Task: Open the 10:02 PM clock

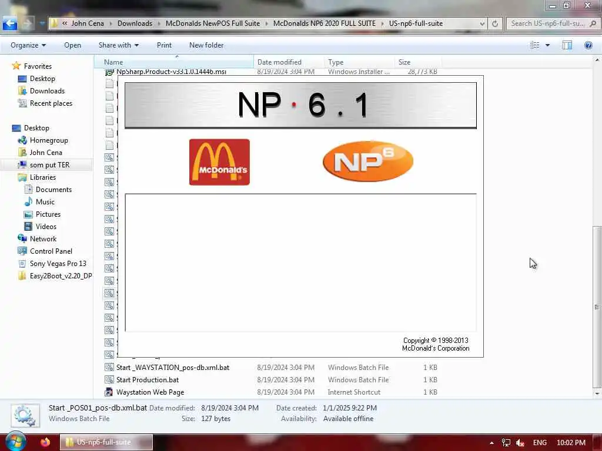Action: tap(571, 443)
